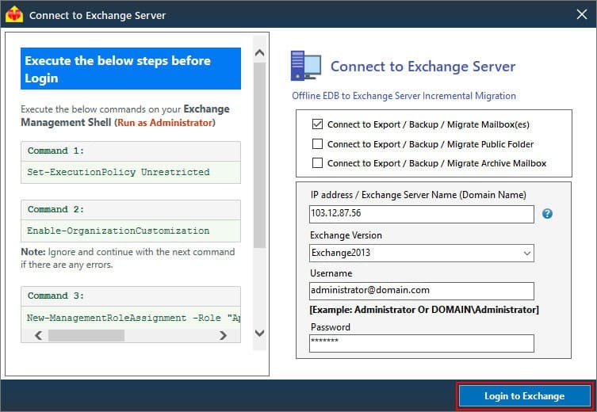Click the server computer icon beside heading
The height and width of the screenshot is (412, 597).
point(305,66)
